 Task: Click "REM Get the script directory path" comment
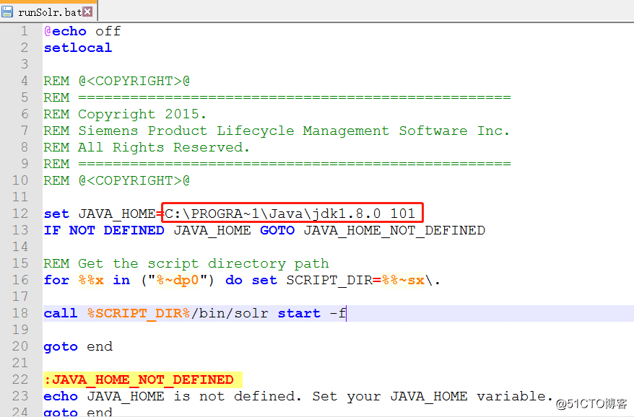186,263
